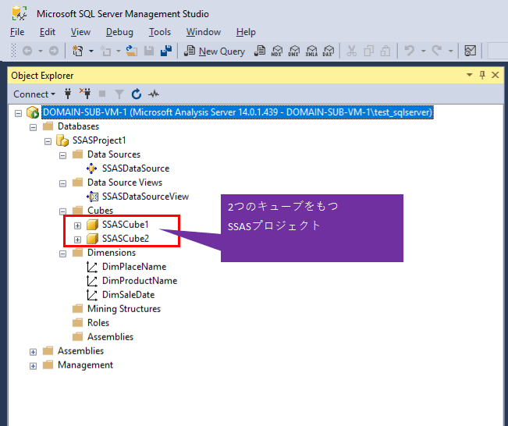The image size is (508, 426).
Task: Open an Analysis Services DMX query
Action: 293,51
